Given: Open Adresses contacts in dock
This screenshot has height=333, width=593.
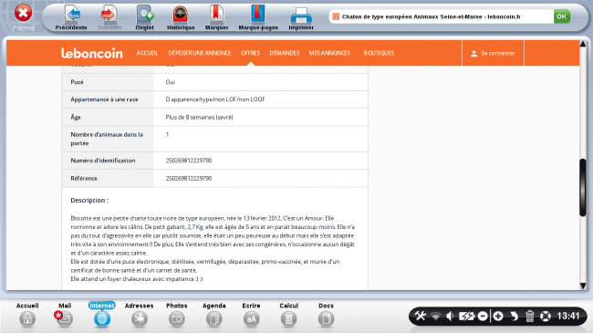Looking at the screenshot, I should pos(140,315).
